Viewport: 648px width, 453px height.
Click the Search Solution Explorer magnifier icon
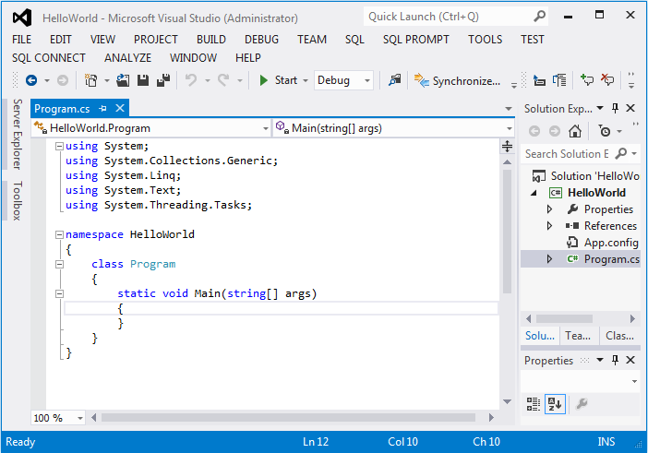(620, 154)
